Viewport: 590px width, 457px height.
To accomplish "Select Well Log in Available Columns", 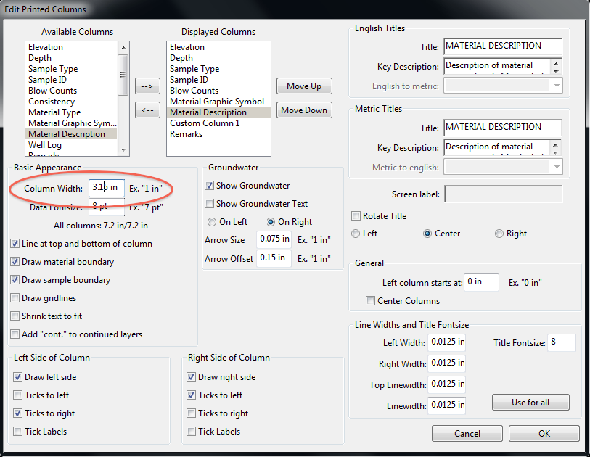I will [45, 145].
